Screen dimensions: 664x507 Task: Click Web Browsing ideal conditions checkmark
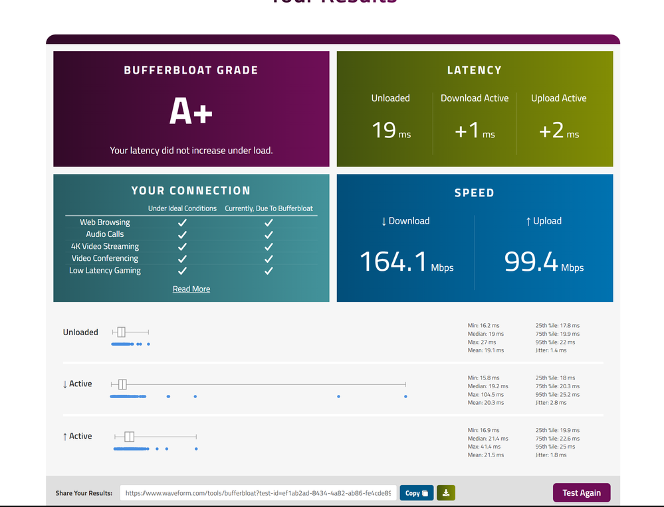tap(182, 222)
